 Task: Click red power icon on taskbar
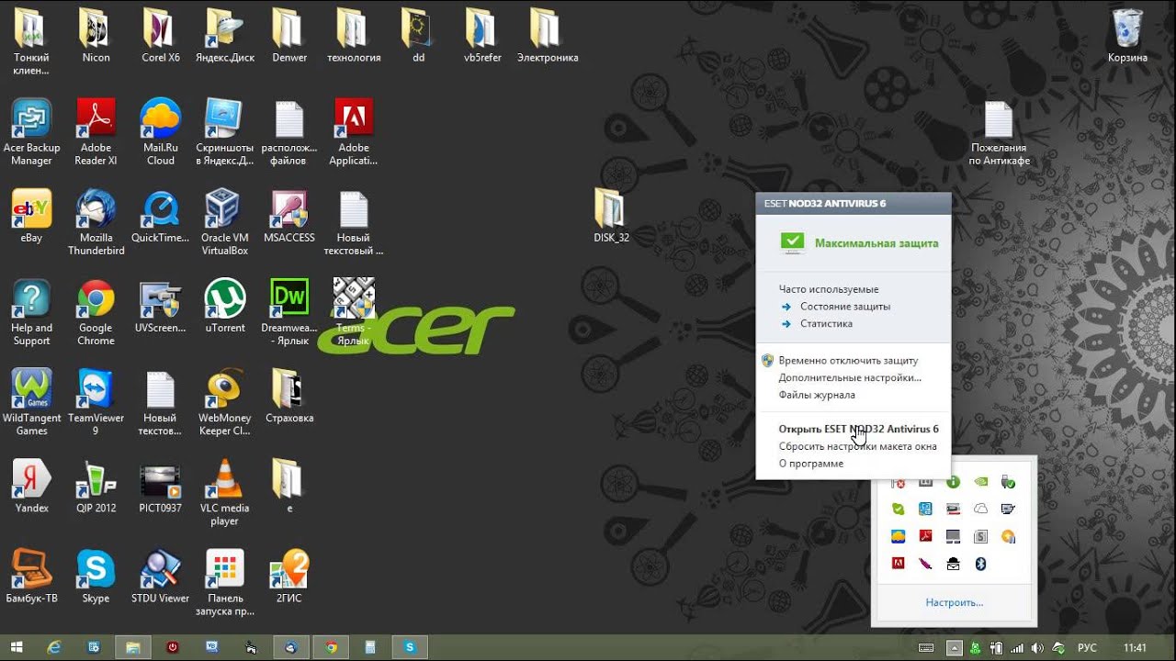pos(173,647)
